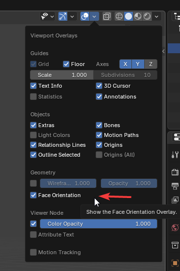Switch to Rendered viewport shading

tap(147, 16)
